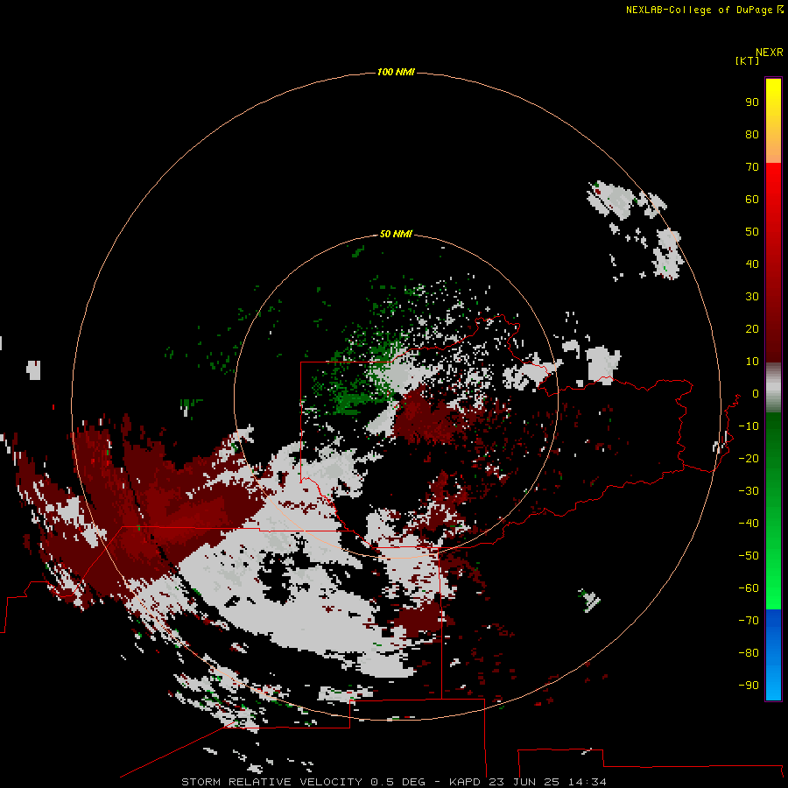Click the gray zero-velocity segment of the color bar
This screenshot has height=788, width=788.
coord(773,388)
